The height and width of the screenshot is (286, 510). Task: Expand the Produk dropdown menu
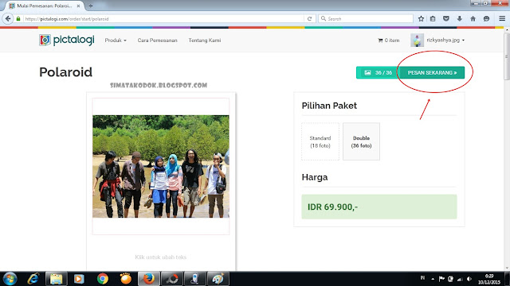[116, 41]
